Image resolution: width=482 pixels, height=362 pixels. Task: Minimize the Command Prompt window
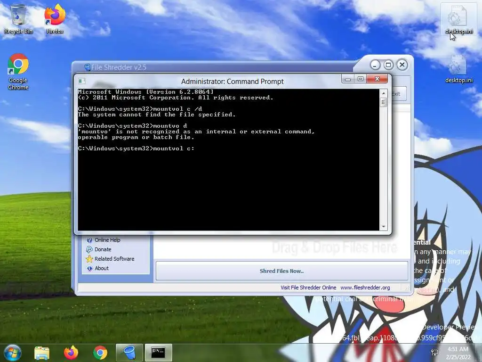click(x=348, y=79)
